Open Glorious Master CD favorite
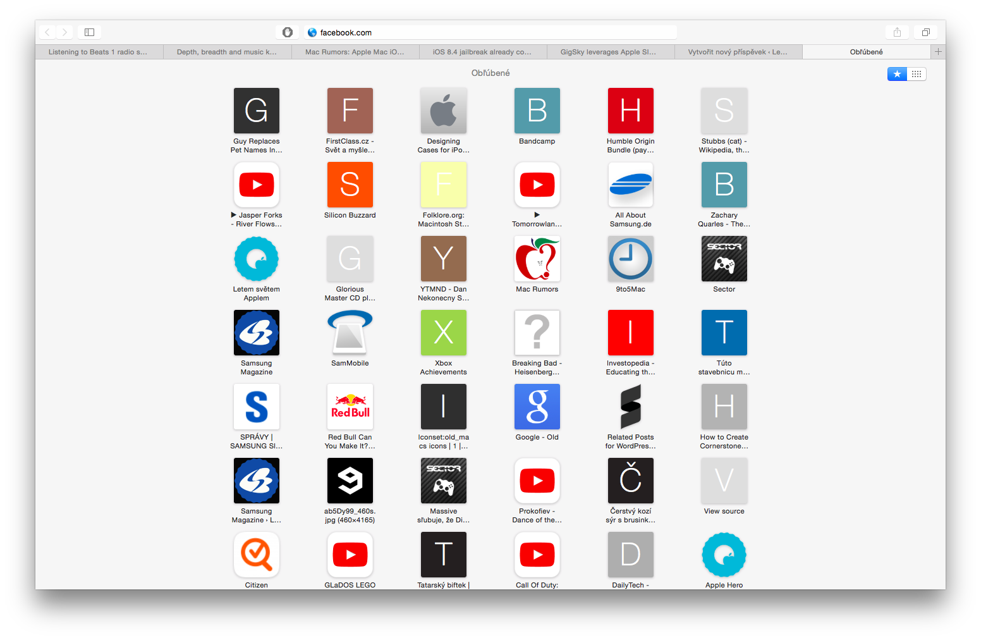Image resolution: width=981 pixels, height=640 pixels. pos(350,259)
